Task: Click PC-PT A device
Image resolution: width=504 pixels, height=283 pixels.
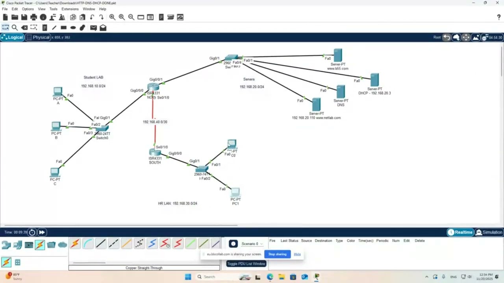Action: (x=58, y=92)
